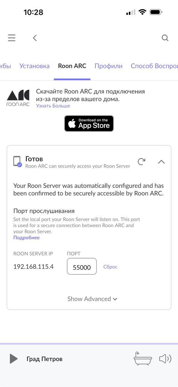Open zone picker via the bathtub icon
178x387 pixels.
tap(143, 359)
